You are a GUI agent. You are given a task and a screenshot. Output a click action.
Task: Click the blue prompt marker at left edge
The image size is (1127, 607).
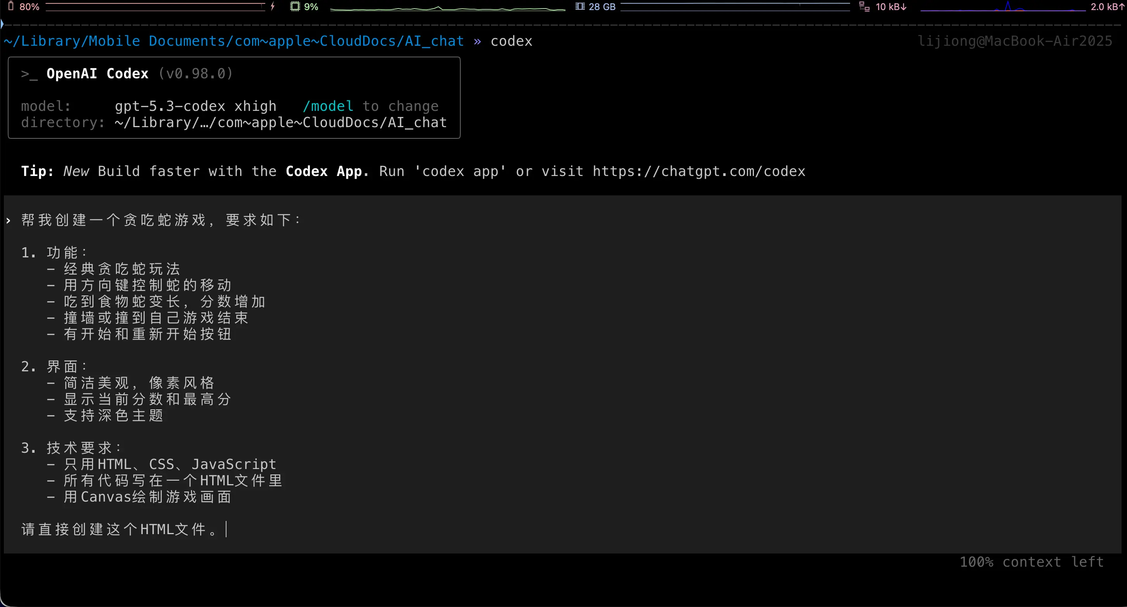tap(2, 24)
